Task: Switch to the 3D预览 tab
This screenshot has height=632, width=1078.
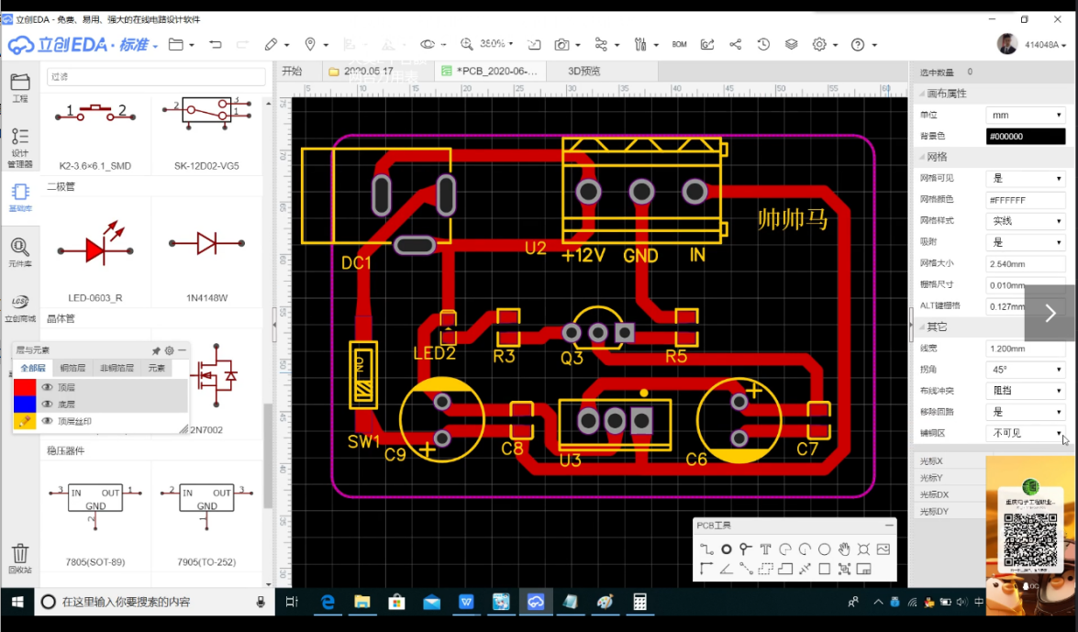Action: click(x=583, y=72)
